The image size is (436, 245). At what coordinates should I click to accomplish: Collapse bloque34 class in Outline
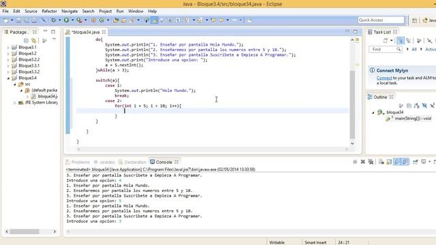(x=373, y=112)
